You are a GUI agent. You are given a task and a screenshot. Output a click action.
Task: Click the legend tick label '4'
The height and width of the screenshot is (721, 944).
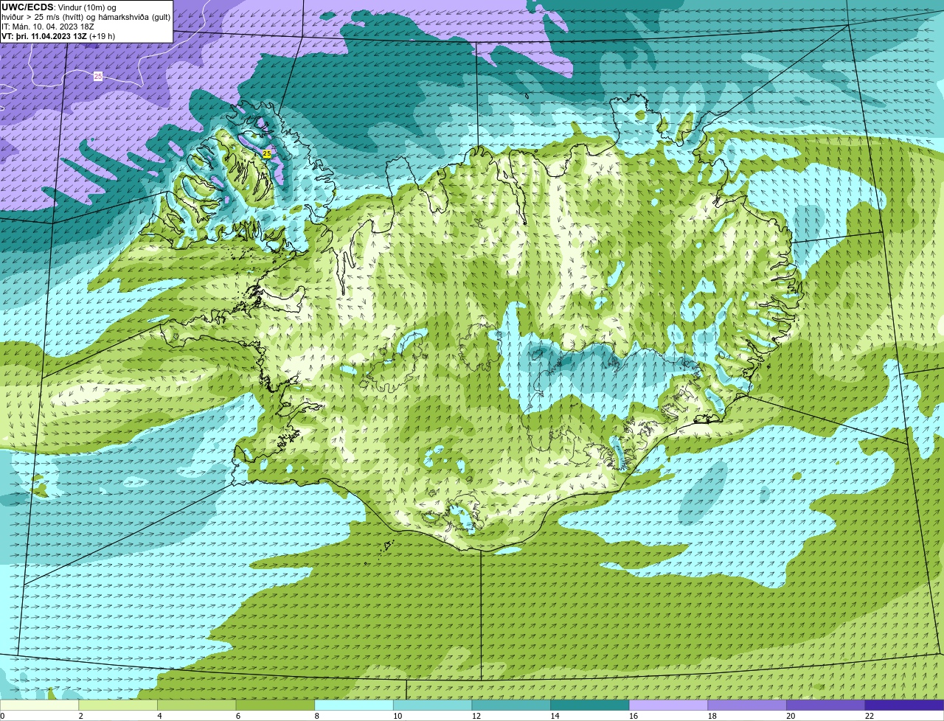click(159, 716)
